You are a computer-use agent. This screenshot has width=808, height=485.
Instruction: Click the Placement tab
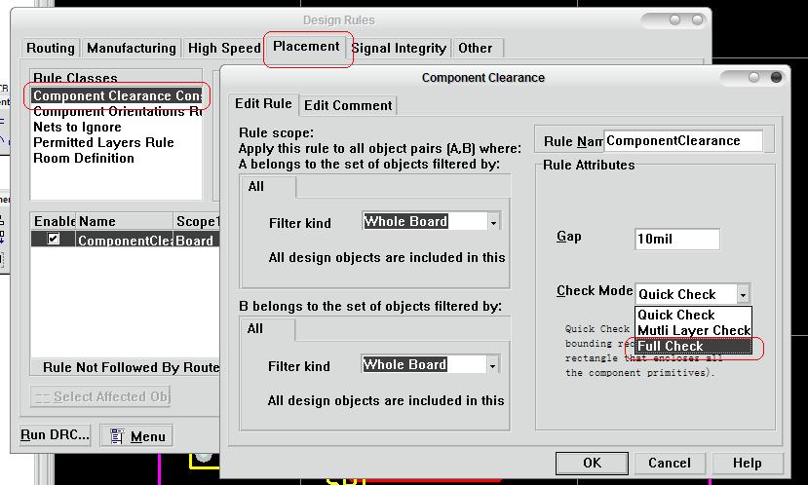tap(306, 47)
